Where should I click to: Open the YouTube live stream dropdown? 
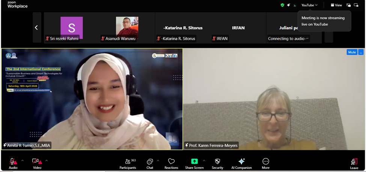pos(309,5)
